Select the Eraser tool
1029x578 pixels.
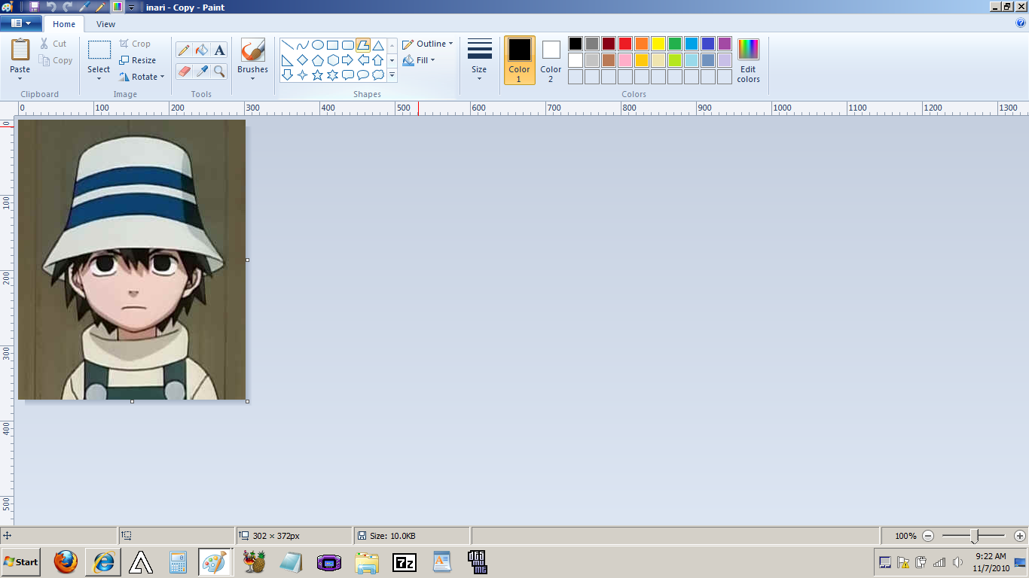(184, 71)
